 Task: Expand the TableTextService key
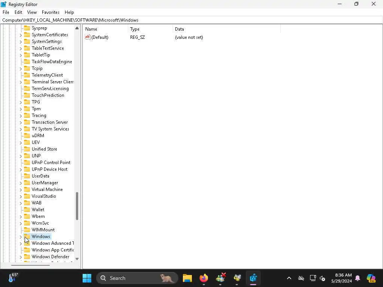point(21,49)
